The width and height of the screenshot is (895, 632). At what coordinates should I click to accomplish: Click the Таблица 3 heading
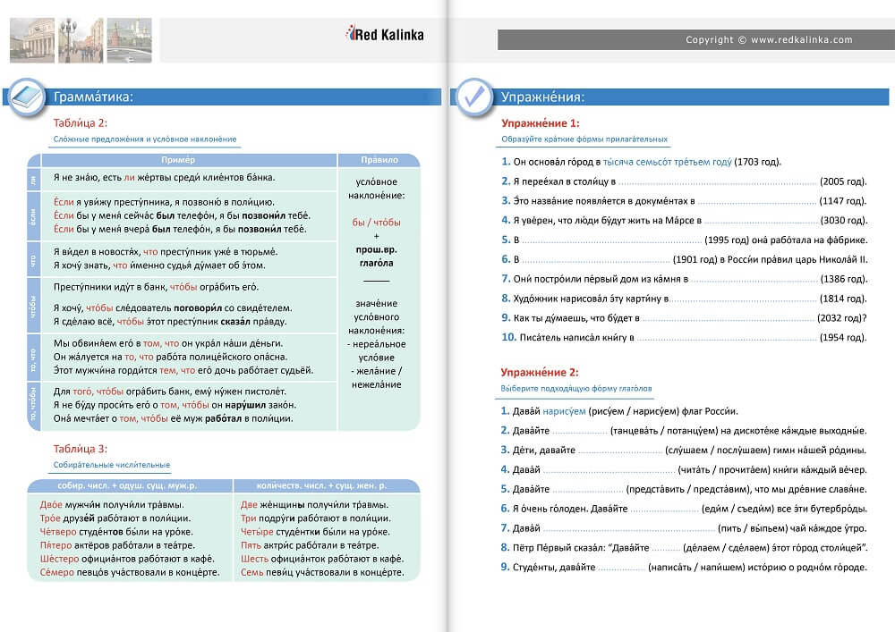81,449
